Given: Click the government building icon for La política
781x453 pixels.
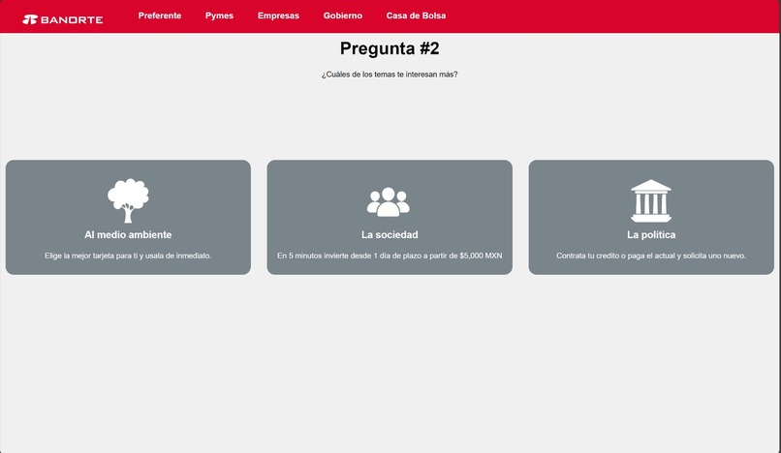Looking at the screenshot, I should point(651,201).
